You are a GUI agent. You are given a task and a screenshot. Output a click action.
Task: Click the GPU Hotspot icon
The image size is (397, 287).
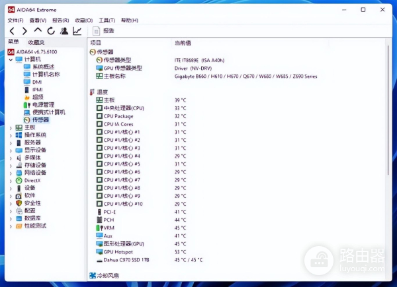coord(99,251)
